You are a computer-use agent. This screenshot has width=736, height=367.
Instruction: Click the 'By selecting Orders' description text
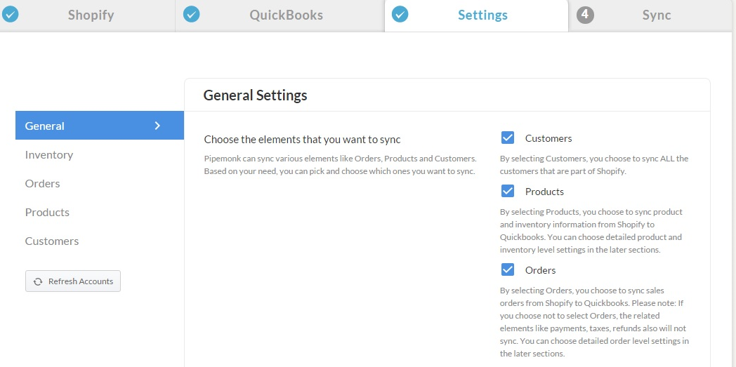click(x=594, y=322)
